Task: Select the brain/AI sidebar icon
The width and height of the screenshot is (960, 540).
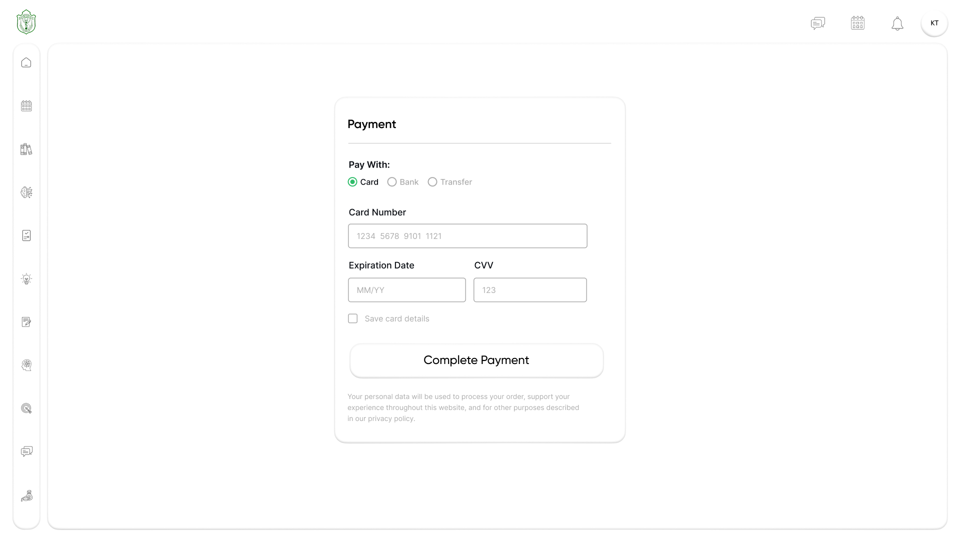Action: tap(26, 192)
